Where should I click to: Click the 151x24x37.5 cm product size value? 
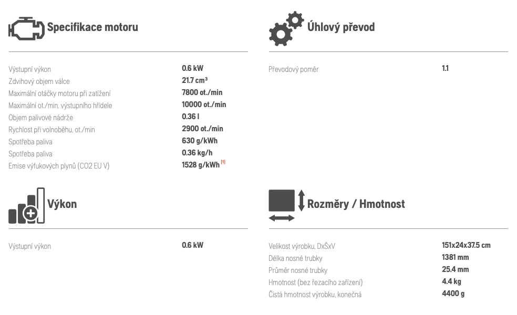(466, 245)
